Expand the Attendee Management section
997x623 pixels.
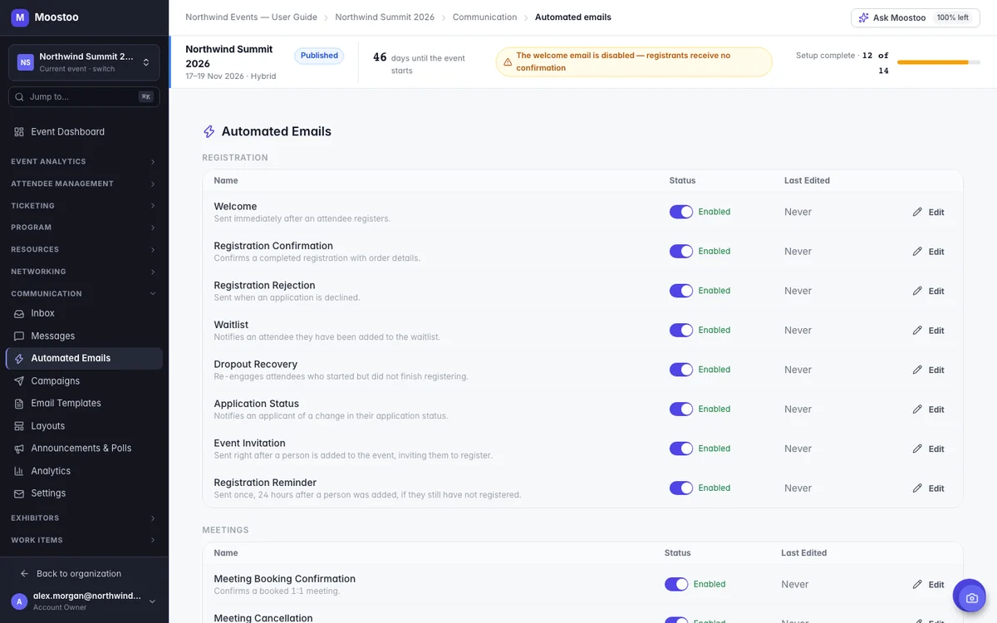[84, 184]
